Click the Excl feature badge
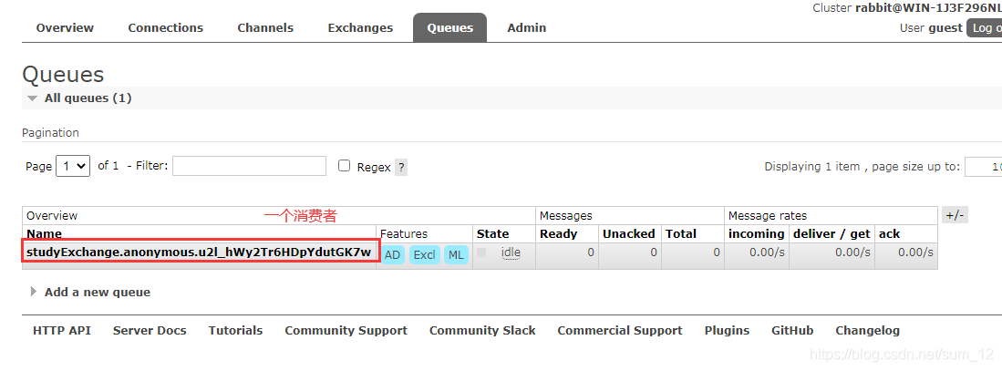1002x371 pixels. [424, 255]
